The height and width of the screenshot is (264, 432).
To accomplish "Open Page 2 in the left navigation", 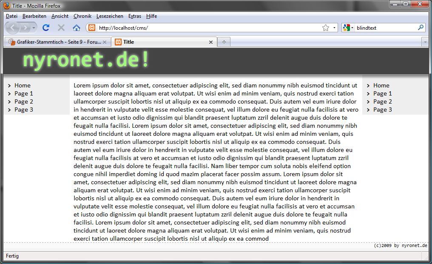I will 24,101.
